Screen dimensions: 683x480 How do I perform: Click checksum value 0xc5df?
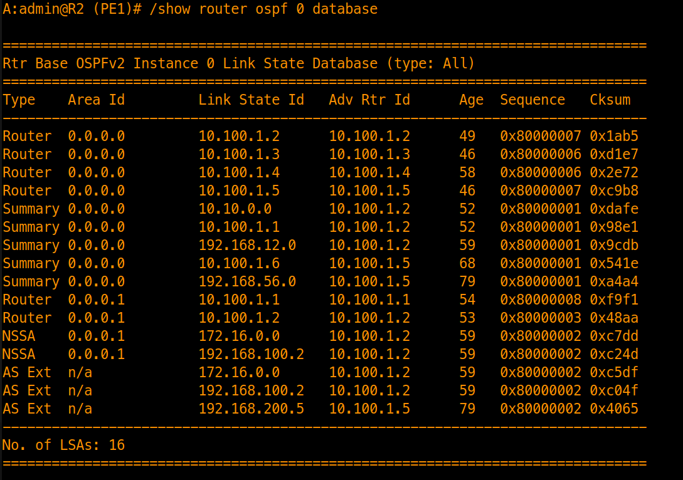coord(614,372)
